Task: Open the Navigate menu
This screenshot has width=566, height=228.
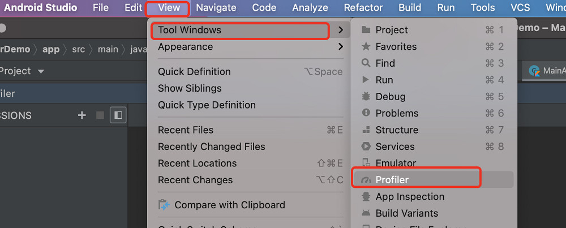Action: pyautogui.click(x=216, y=7)
